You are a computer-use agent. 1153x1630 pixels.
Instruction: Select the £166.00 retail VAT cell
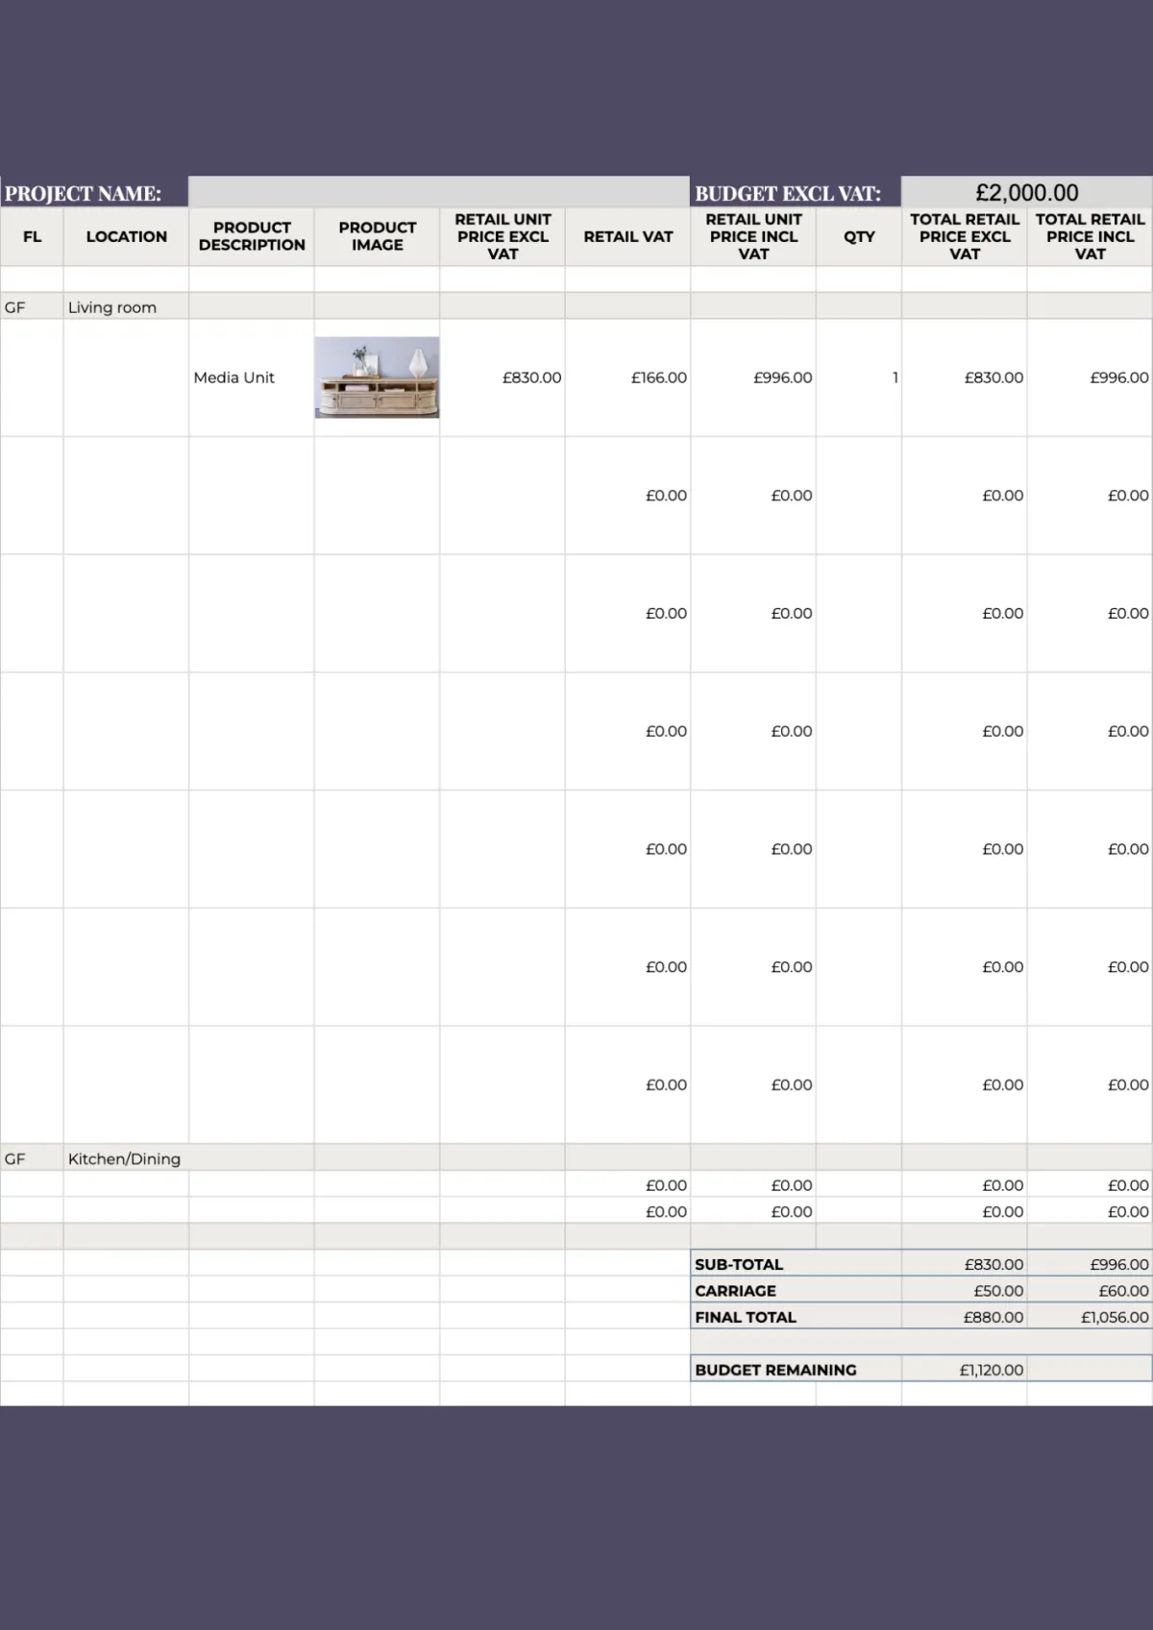627,377
